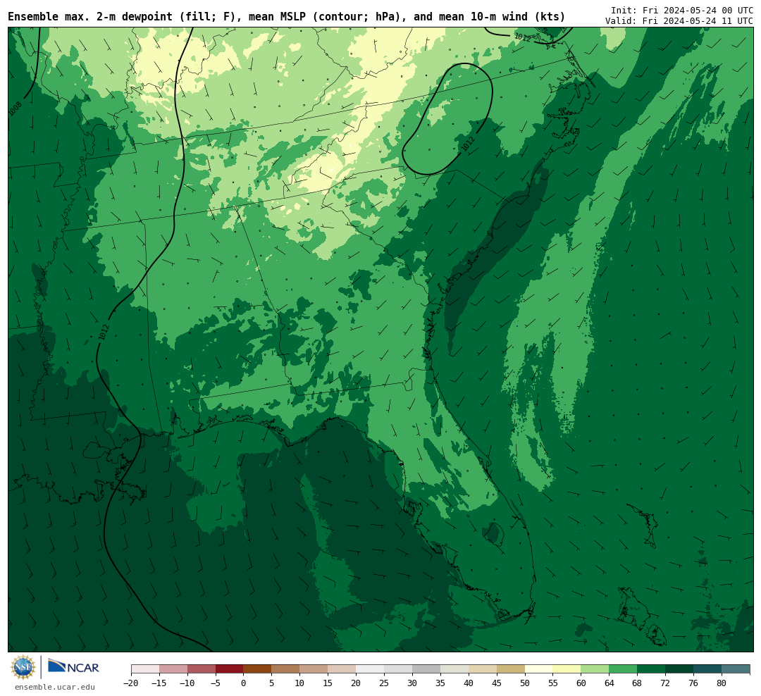The image size is (761, 696).
Task: Click the -5 to 0 dark red legend swatch
Action: point(229,669)
